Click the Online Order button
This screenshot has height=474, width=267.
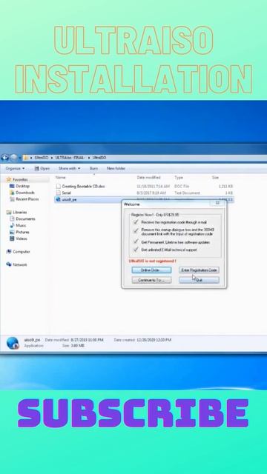pos(151,270)
